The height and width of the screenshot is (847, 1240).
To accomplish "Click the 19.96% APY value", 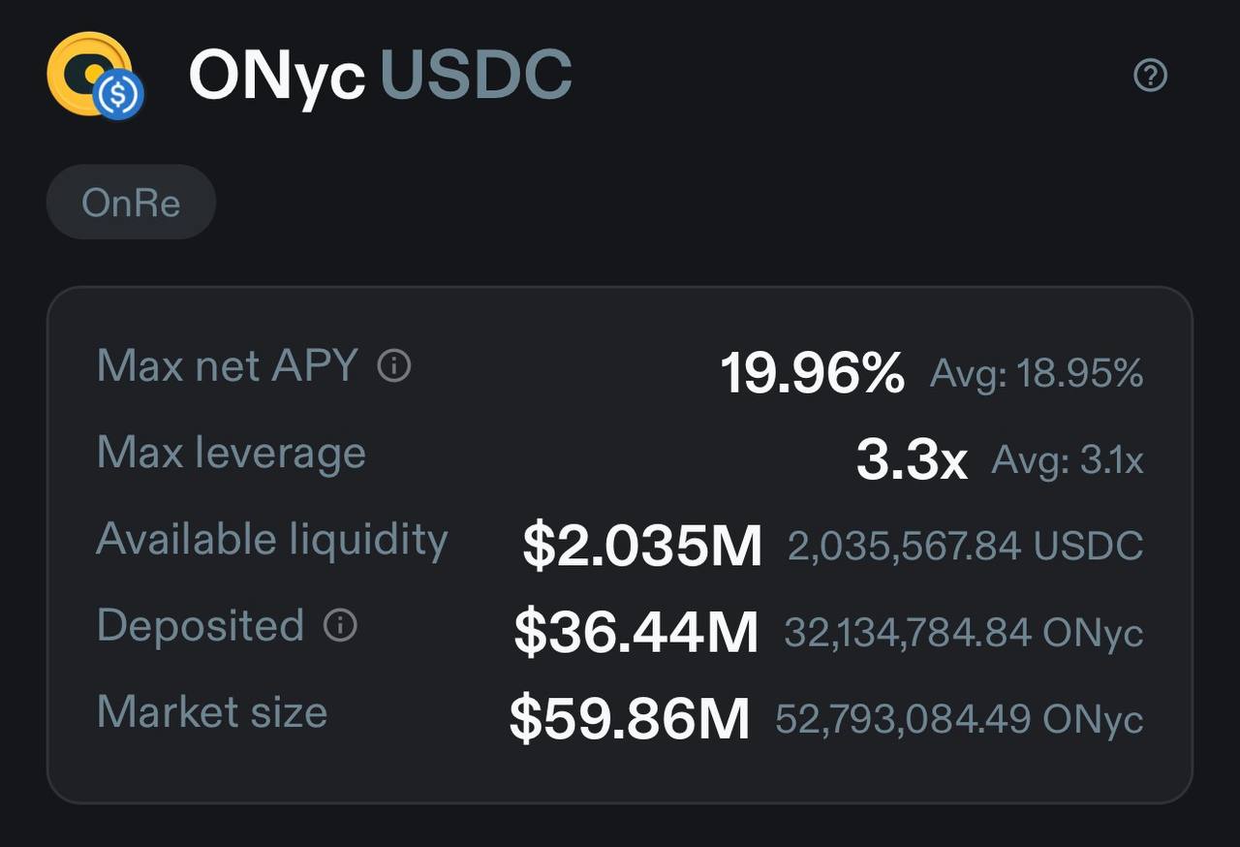I will 812,372.
